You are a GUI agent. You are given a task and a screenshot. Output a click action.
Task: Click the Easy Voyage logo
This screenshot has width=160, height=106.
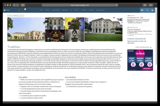click(22, 10)
